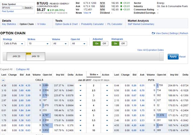Image resolution: width=193 pixels, height=135 pixels.
Task: Click the Reset link
Action: pos(182,57)
